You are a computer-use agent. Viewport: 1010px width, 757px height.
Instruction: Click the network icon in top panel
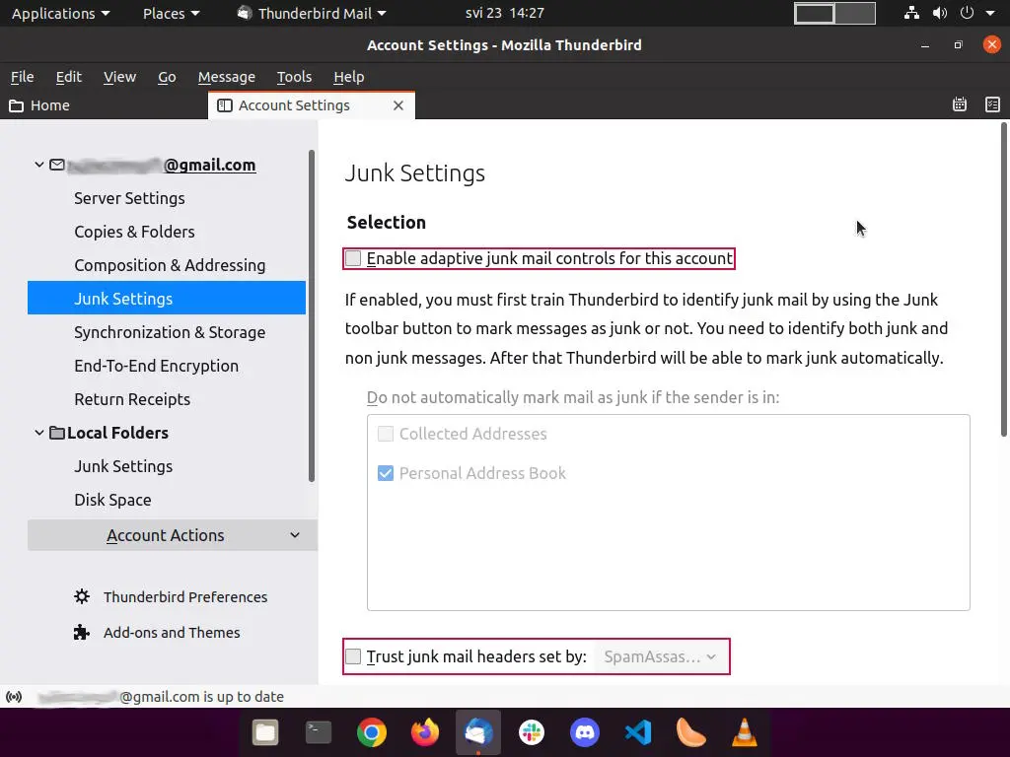click(911, 13)
